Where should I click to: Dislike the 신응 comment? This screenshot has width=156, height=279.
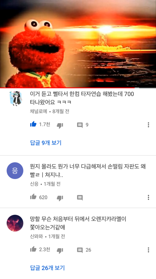[60, 198]
